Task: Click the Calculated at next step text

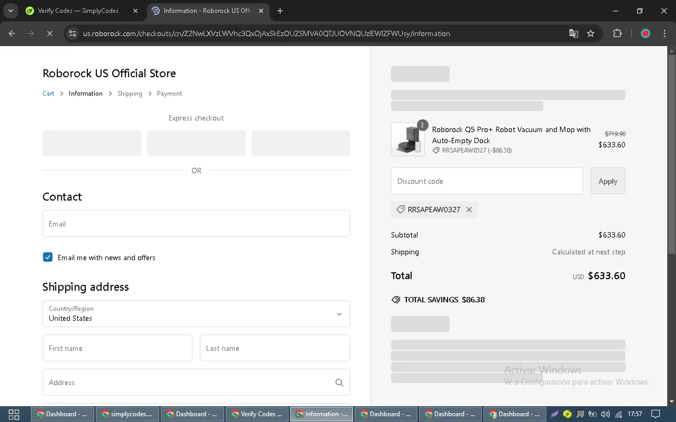Action: pyautogui.click(x=589, y=252)
